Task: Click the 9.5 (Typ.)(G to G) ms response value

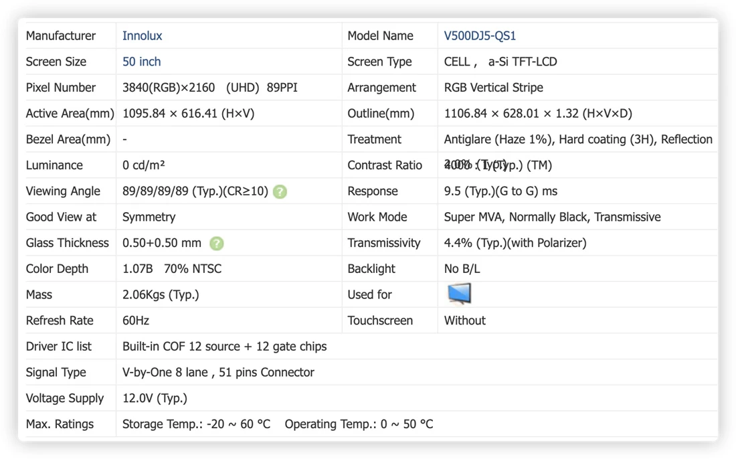Action: [500, 191]
